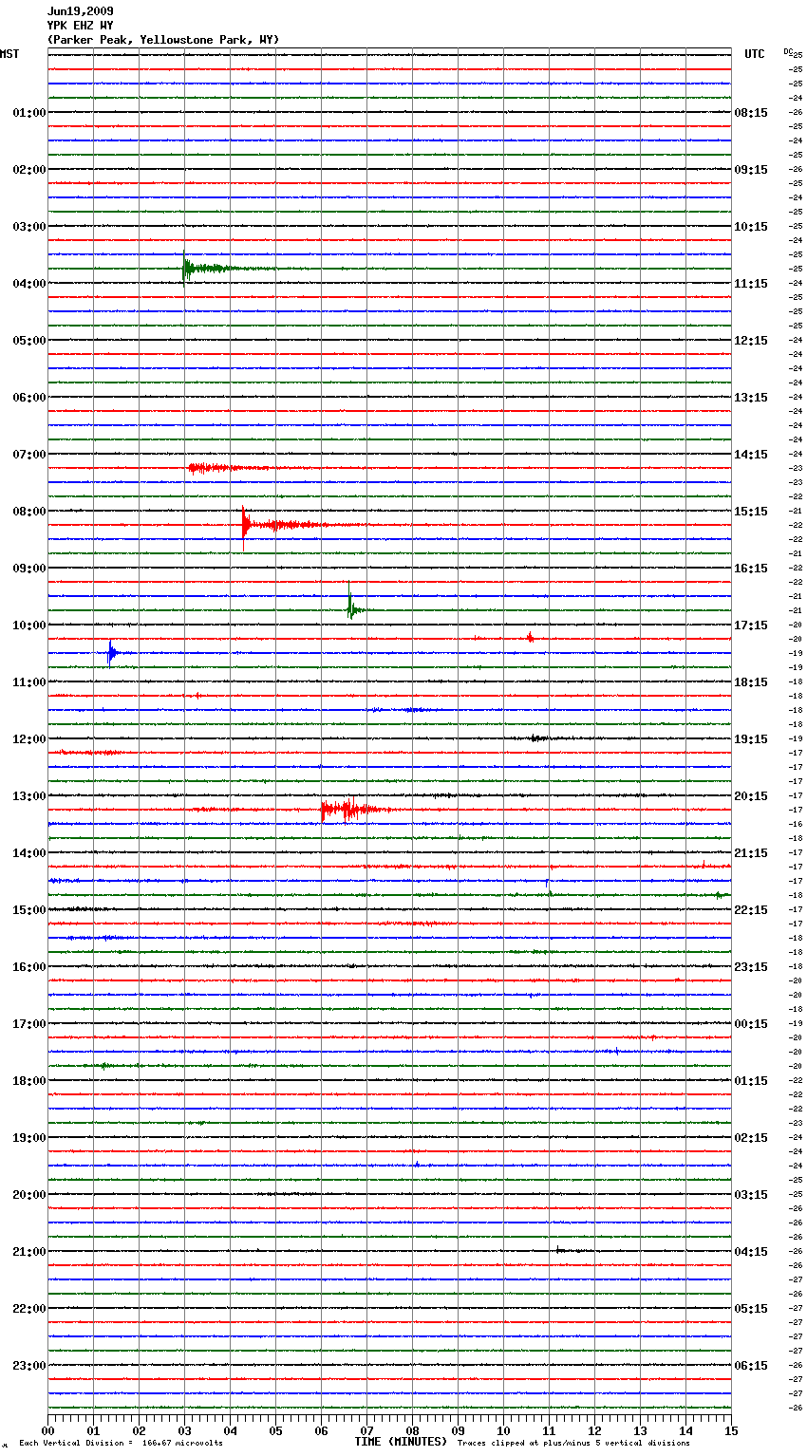Screen dimensions: 807x1456
Task: Click the blue spike on the 10:30 MST trace
Action: coord(113,653)
